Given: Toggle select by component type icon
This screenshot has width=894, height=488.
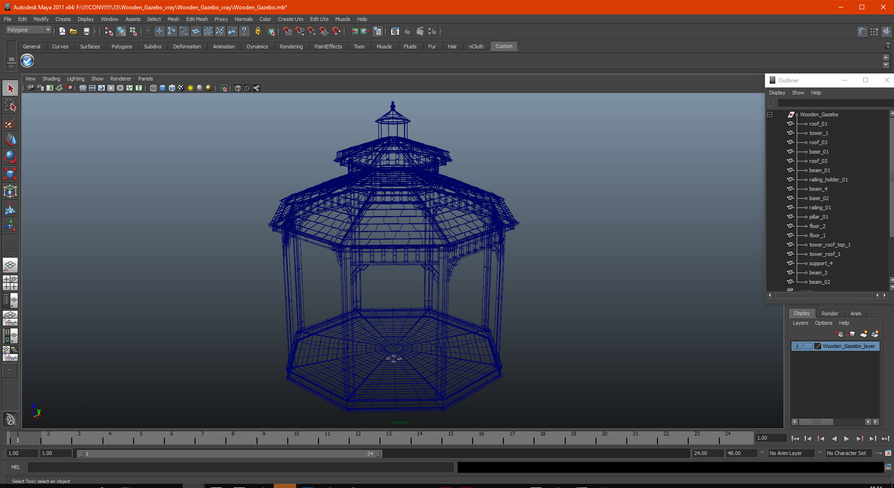Looking at the screenshot, I should [x=133, y=31].
